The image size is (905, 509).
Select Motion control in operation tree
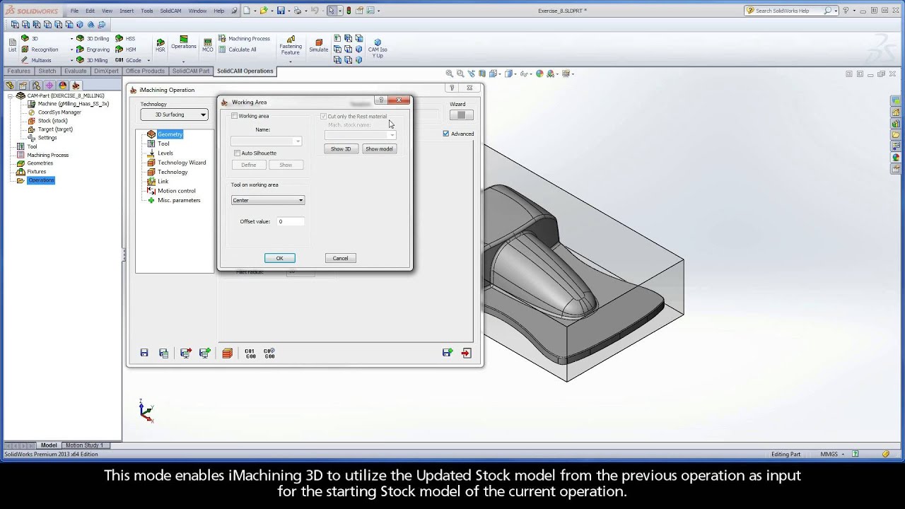click(177, 191)
